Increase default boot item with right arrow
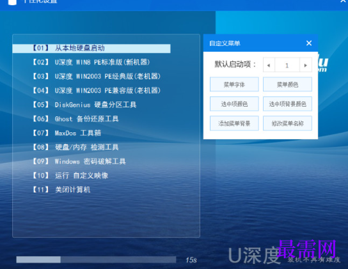The height and width of the screenshot is (269, 348). (306, 65)
